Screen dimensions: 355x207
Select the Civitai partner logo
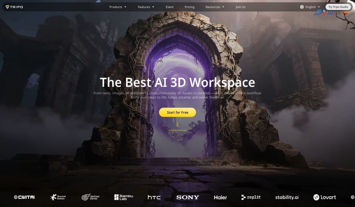tap(24, 197)
